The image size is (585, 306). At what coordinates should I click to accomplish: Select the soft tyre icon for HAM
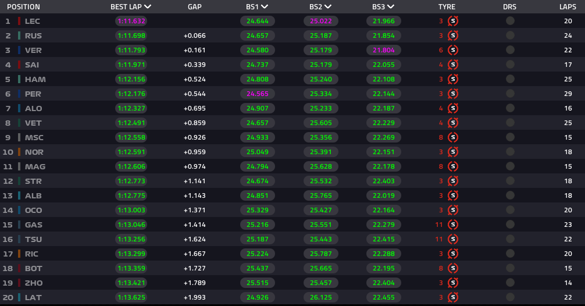[453, 80]
